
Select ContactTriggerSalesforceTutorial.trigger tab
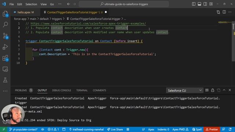[72, 12]
